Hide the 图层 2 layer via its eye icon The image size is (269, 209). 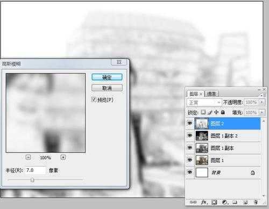(190, 123)
